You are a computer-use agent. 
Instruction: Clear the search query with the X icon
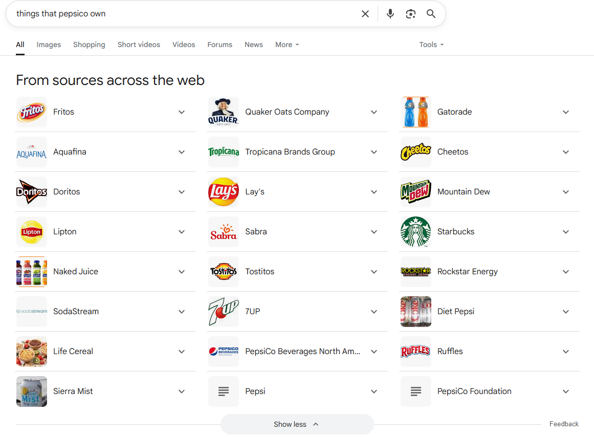(x=365, y=14)
